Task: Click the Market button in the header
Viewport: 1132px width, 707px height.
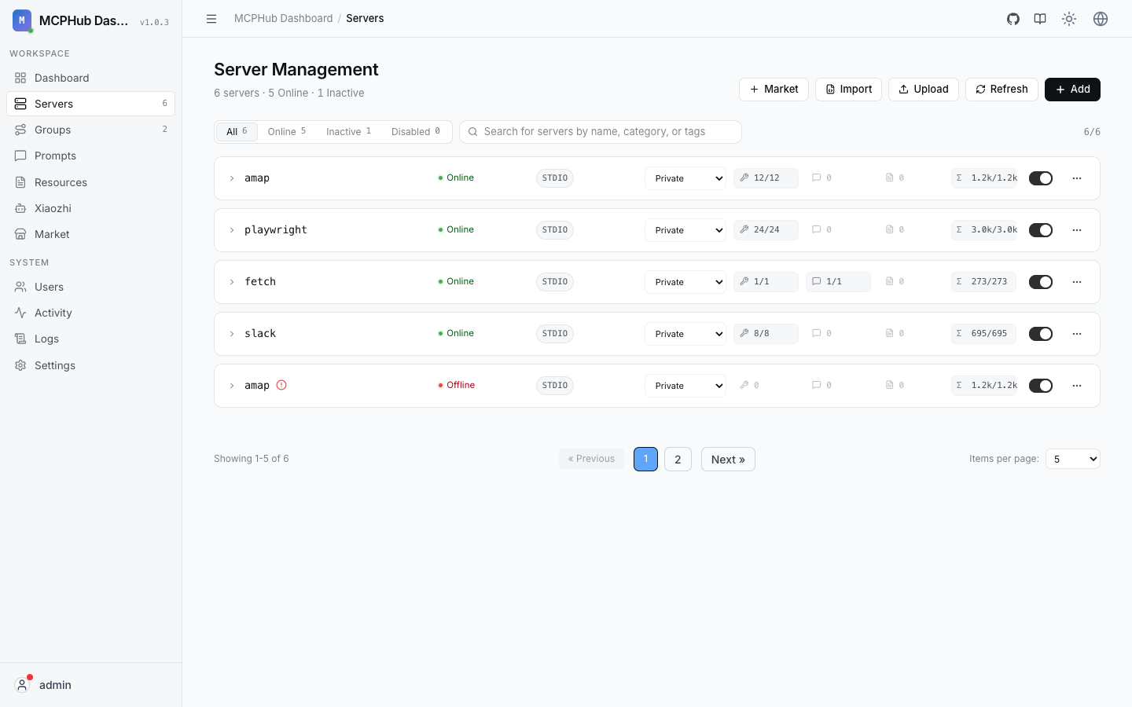Action: click(774, 90)
